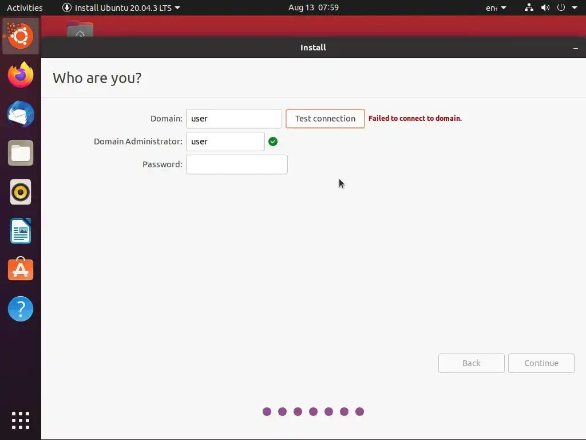Viewport: 586px width, 440px height.
Task: Expand the system menu arrow
Action: 575,7
